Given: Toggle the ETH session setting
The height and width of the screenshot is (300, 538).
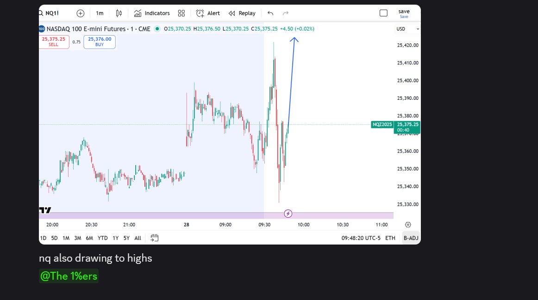Looking at the screenshot, I should point(390,238).
